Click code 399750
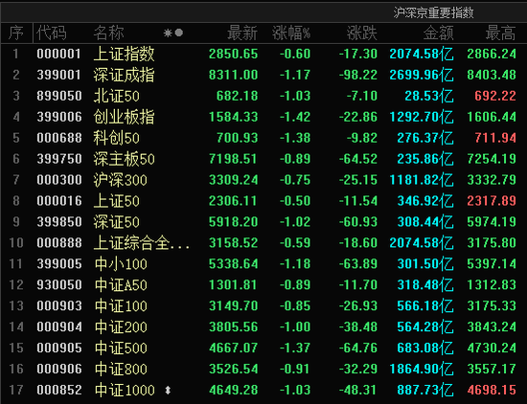Image resolution: width=527 pixels, height=404 pixels. [59, 159]
